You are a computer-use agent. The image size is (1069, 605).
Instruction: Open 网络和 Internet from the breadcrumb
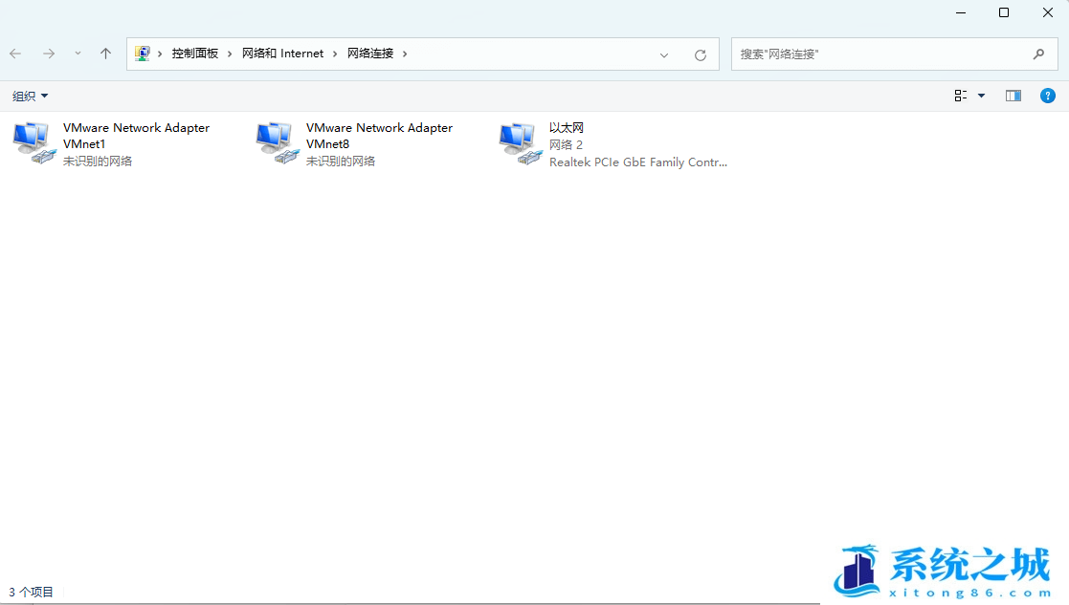pos(282,53)
